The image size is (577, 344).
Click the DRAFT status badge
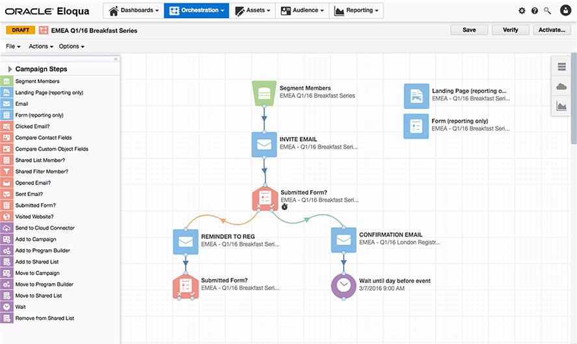(20, 30)
